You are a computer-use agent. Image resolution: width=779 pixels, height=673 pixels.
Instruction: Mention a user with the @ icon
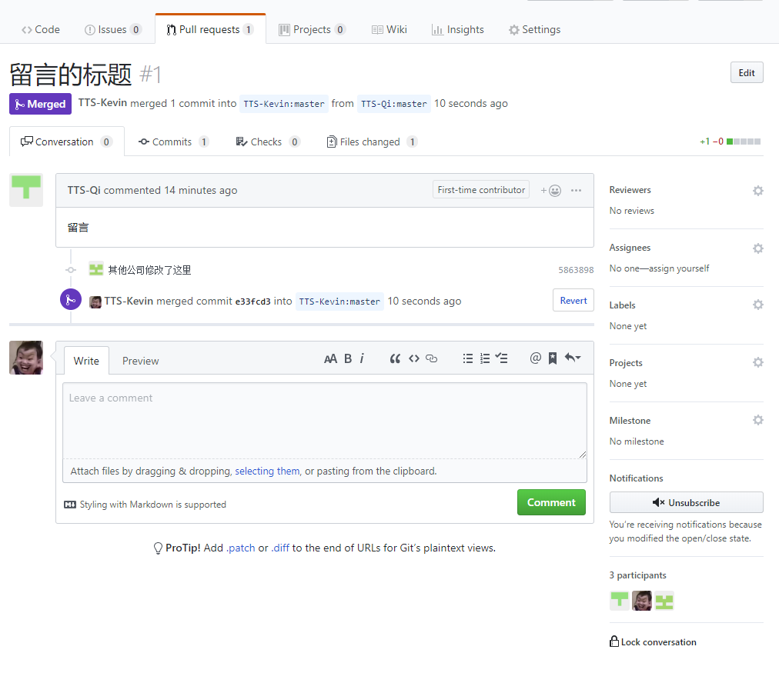coord(535,358)
